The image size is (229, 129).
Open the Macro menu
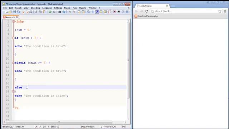click(67, 8)
